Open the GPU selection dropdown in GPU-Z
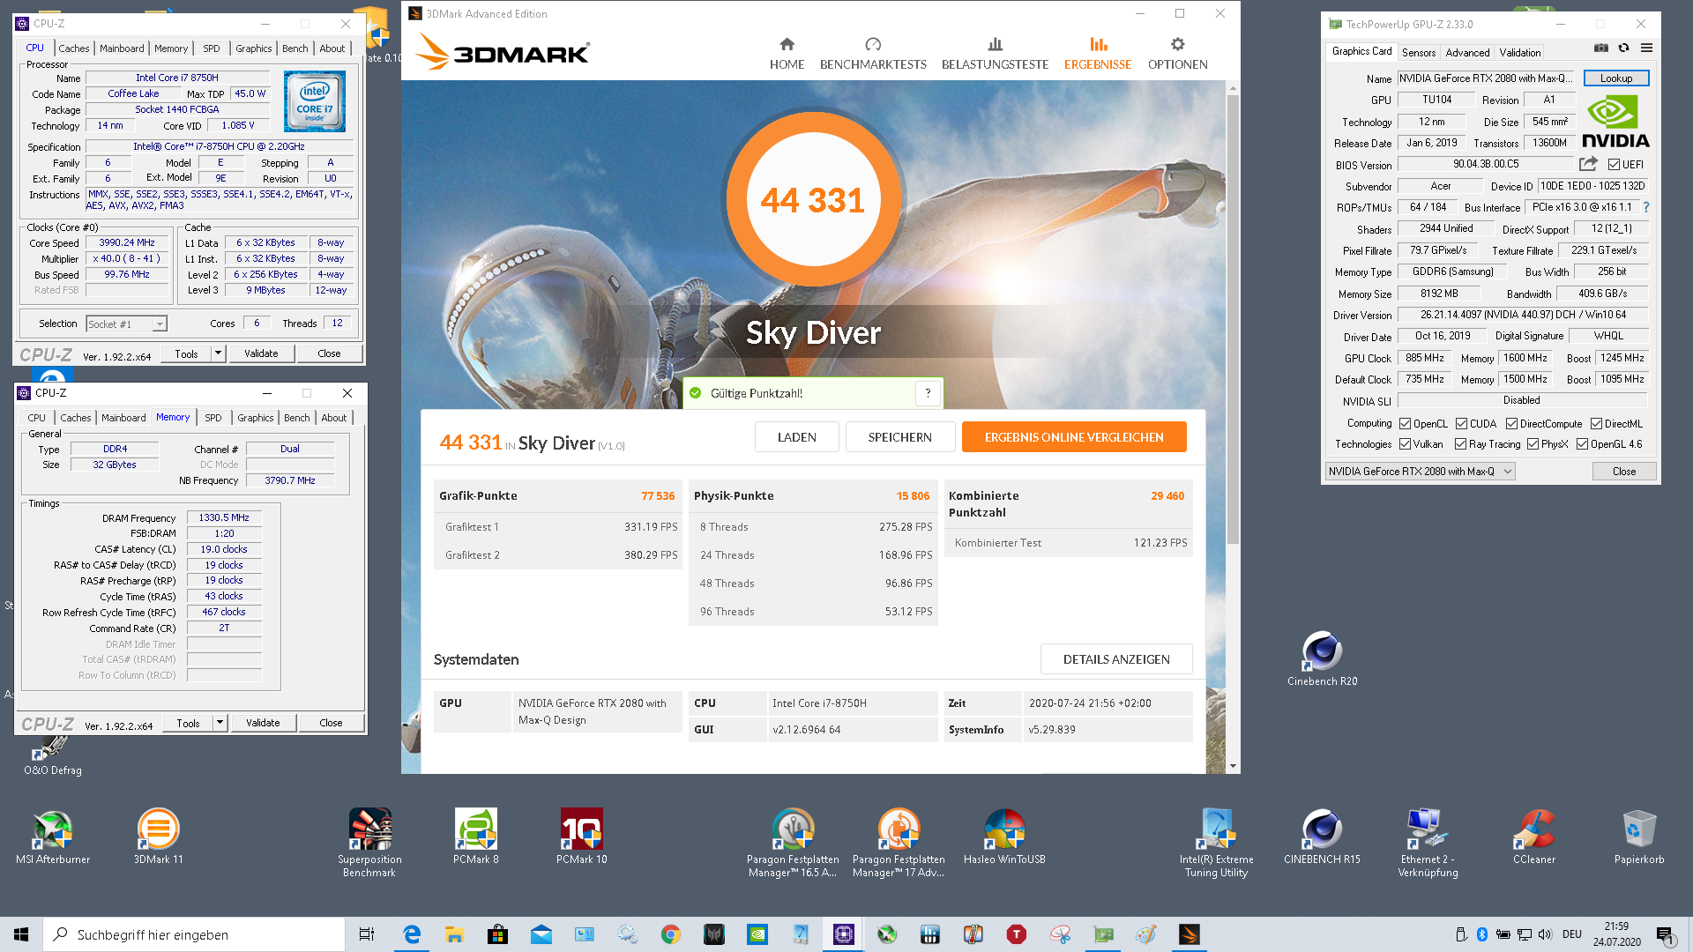This screenshot has height=952, width=1693. [1420, 472]
